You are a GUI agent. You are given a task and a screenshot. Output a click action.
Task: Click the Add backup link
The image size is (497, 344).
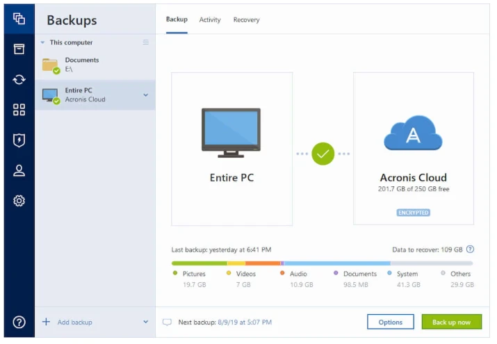[x=75, y=322]
